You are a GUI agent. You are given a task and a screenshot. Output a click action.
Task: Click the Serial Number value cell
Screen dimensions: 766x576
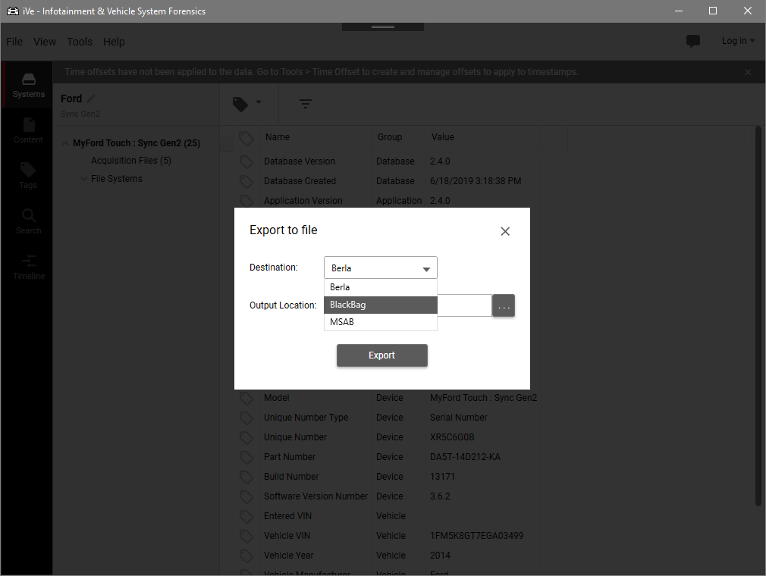(x=459, y=418)
